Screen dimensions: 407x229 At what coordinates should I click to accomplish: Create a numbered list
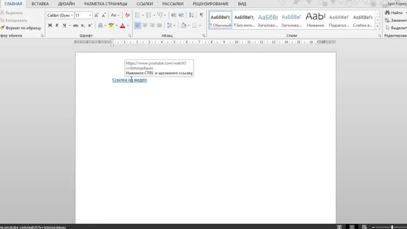(x=149, y=15)
